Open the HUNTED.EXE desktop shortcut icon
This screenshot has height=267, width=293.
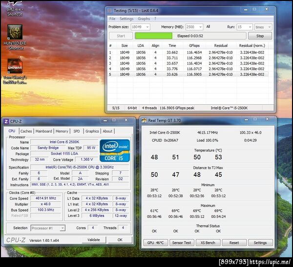(15, 32)
